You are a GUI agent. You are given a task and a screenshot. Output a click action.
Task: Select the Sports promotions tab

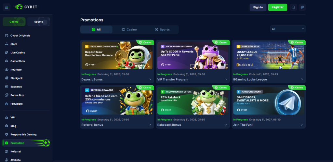pos(162,29)
